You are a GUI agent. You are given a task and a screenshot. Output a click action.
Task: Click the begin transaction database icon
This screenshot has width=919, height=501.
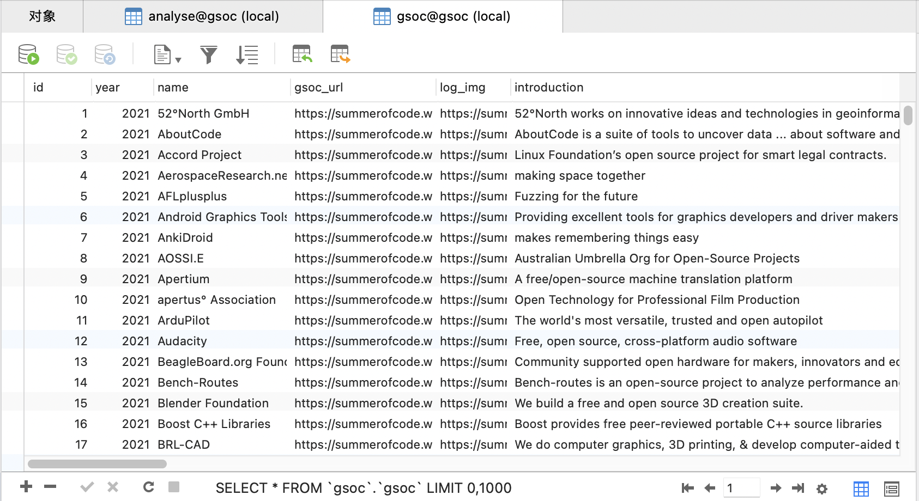(28, 54)
